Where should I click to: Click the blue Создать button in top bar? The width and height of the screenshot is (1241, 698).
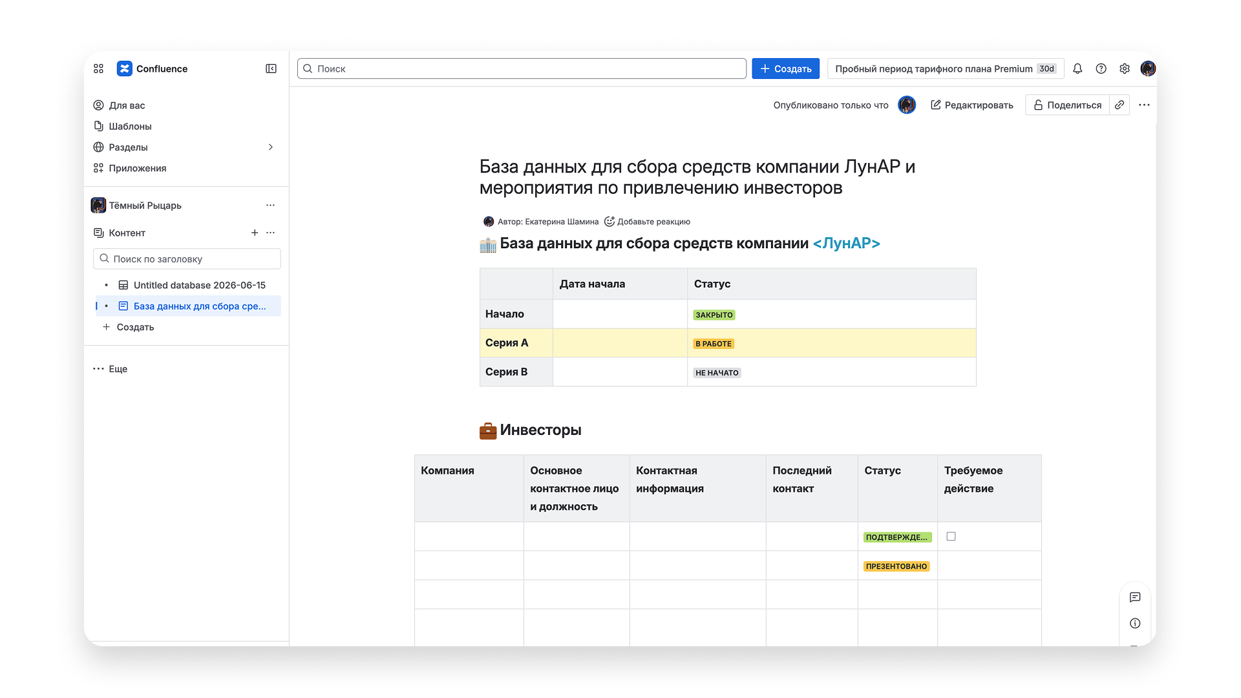point(785,69)
